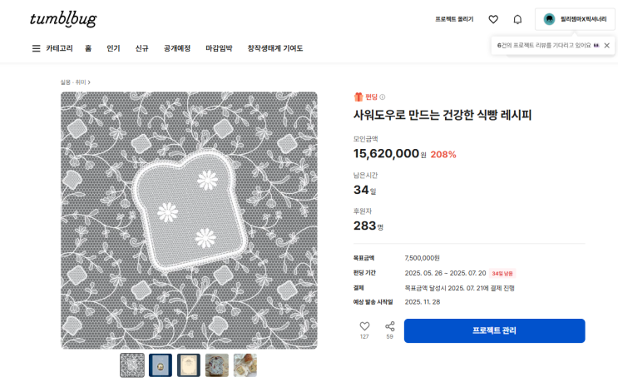618x392 pixels.
Task: Open 창작생태계 기여도 menu item
Action: click(275, 48)
